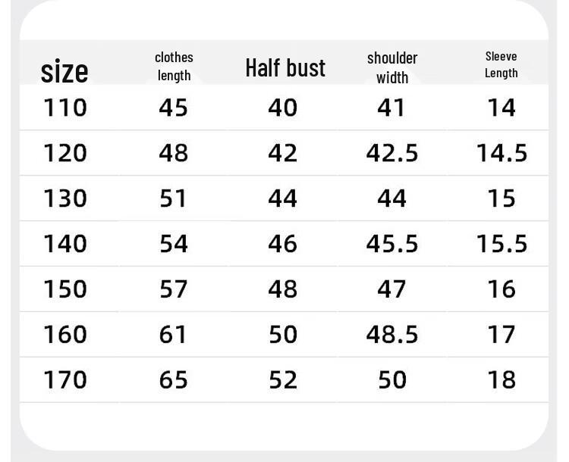Screen dimensions: 569x462
Task: Click shoulder width value 48.5
Action: [x=392, y=335]
